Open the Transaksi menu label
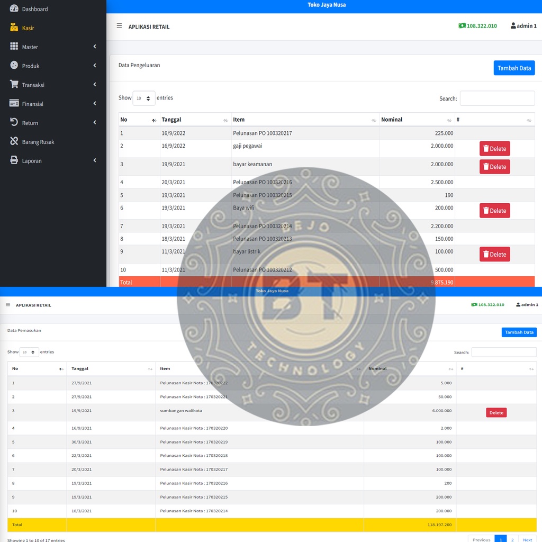This screenshot has width=542, height=542. [33, 85]
